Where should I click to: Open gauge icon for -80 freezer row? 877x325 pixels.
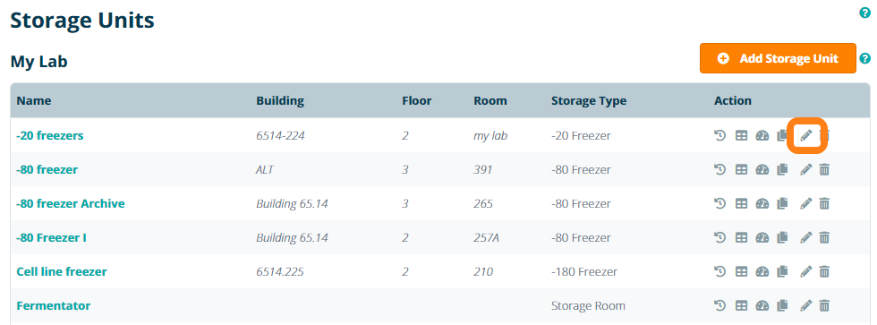pos(762,169)
